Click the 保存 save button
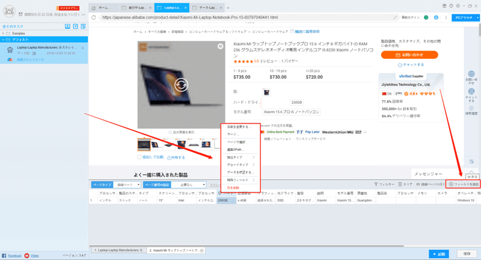 467,254
